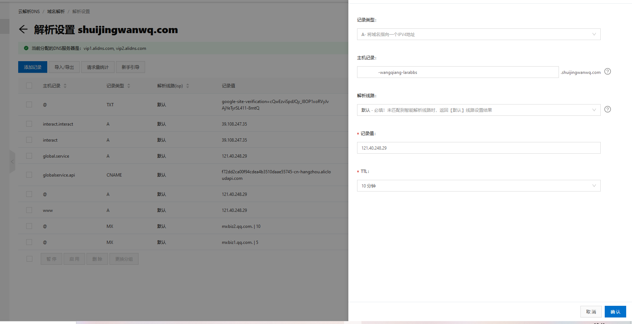Click the 记录值 column header
The width and height of the screenshot is (632, 324).
pos(228,86)
